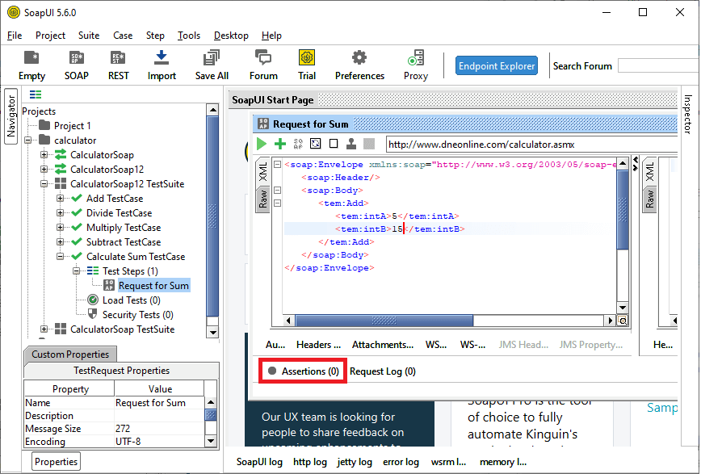
Task: Click the endpoint URL field
Action: coord(531,145)
